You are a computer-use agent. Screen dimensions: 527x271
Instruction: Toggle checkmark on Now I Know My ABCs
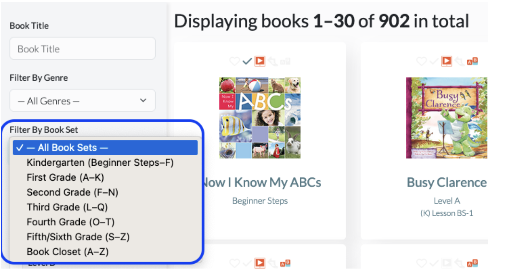247,61
